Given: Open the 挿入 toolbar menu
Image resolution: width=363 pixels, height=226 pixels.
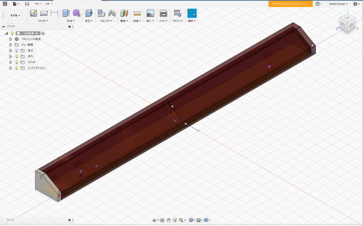Looking at the screenshot, I should 150,21.
